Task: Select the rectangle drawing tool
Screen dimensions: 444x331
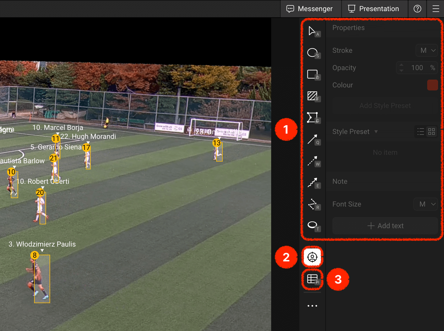Action: coord(313,75)
